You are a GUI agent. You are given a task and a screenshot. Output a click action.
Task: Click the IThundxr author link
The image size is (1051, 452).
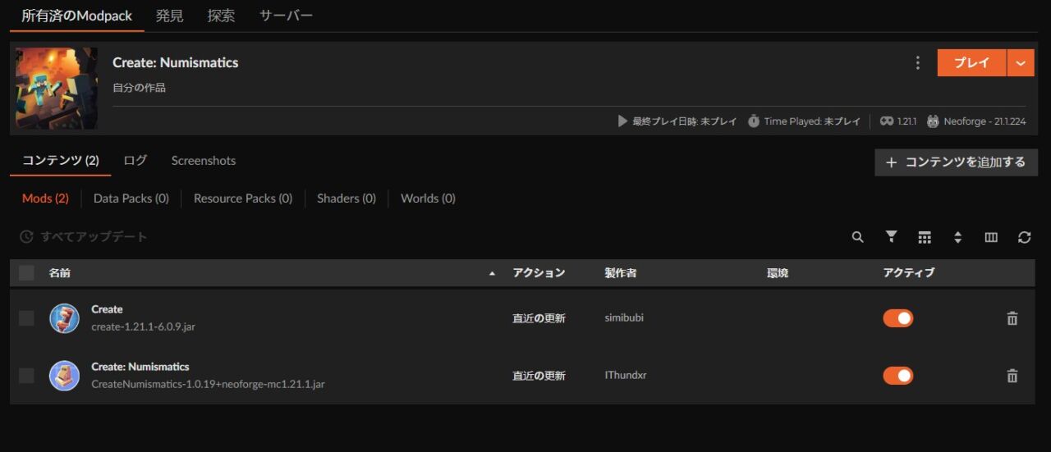tap(626, 376)
